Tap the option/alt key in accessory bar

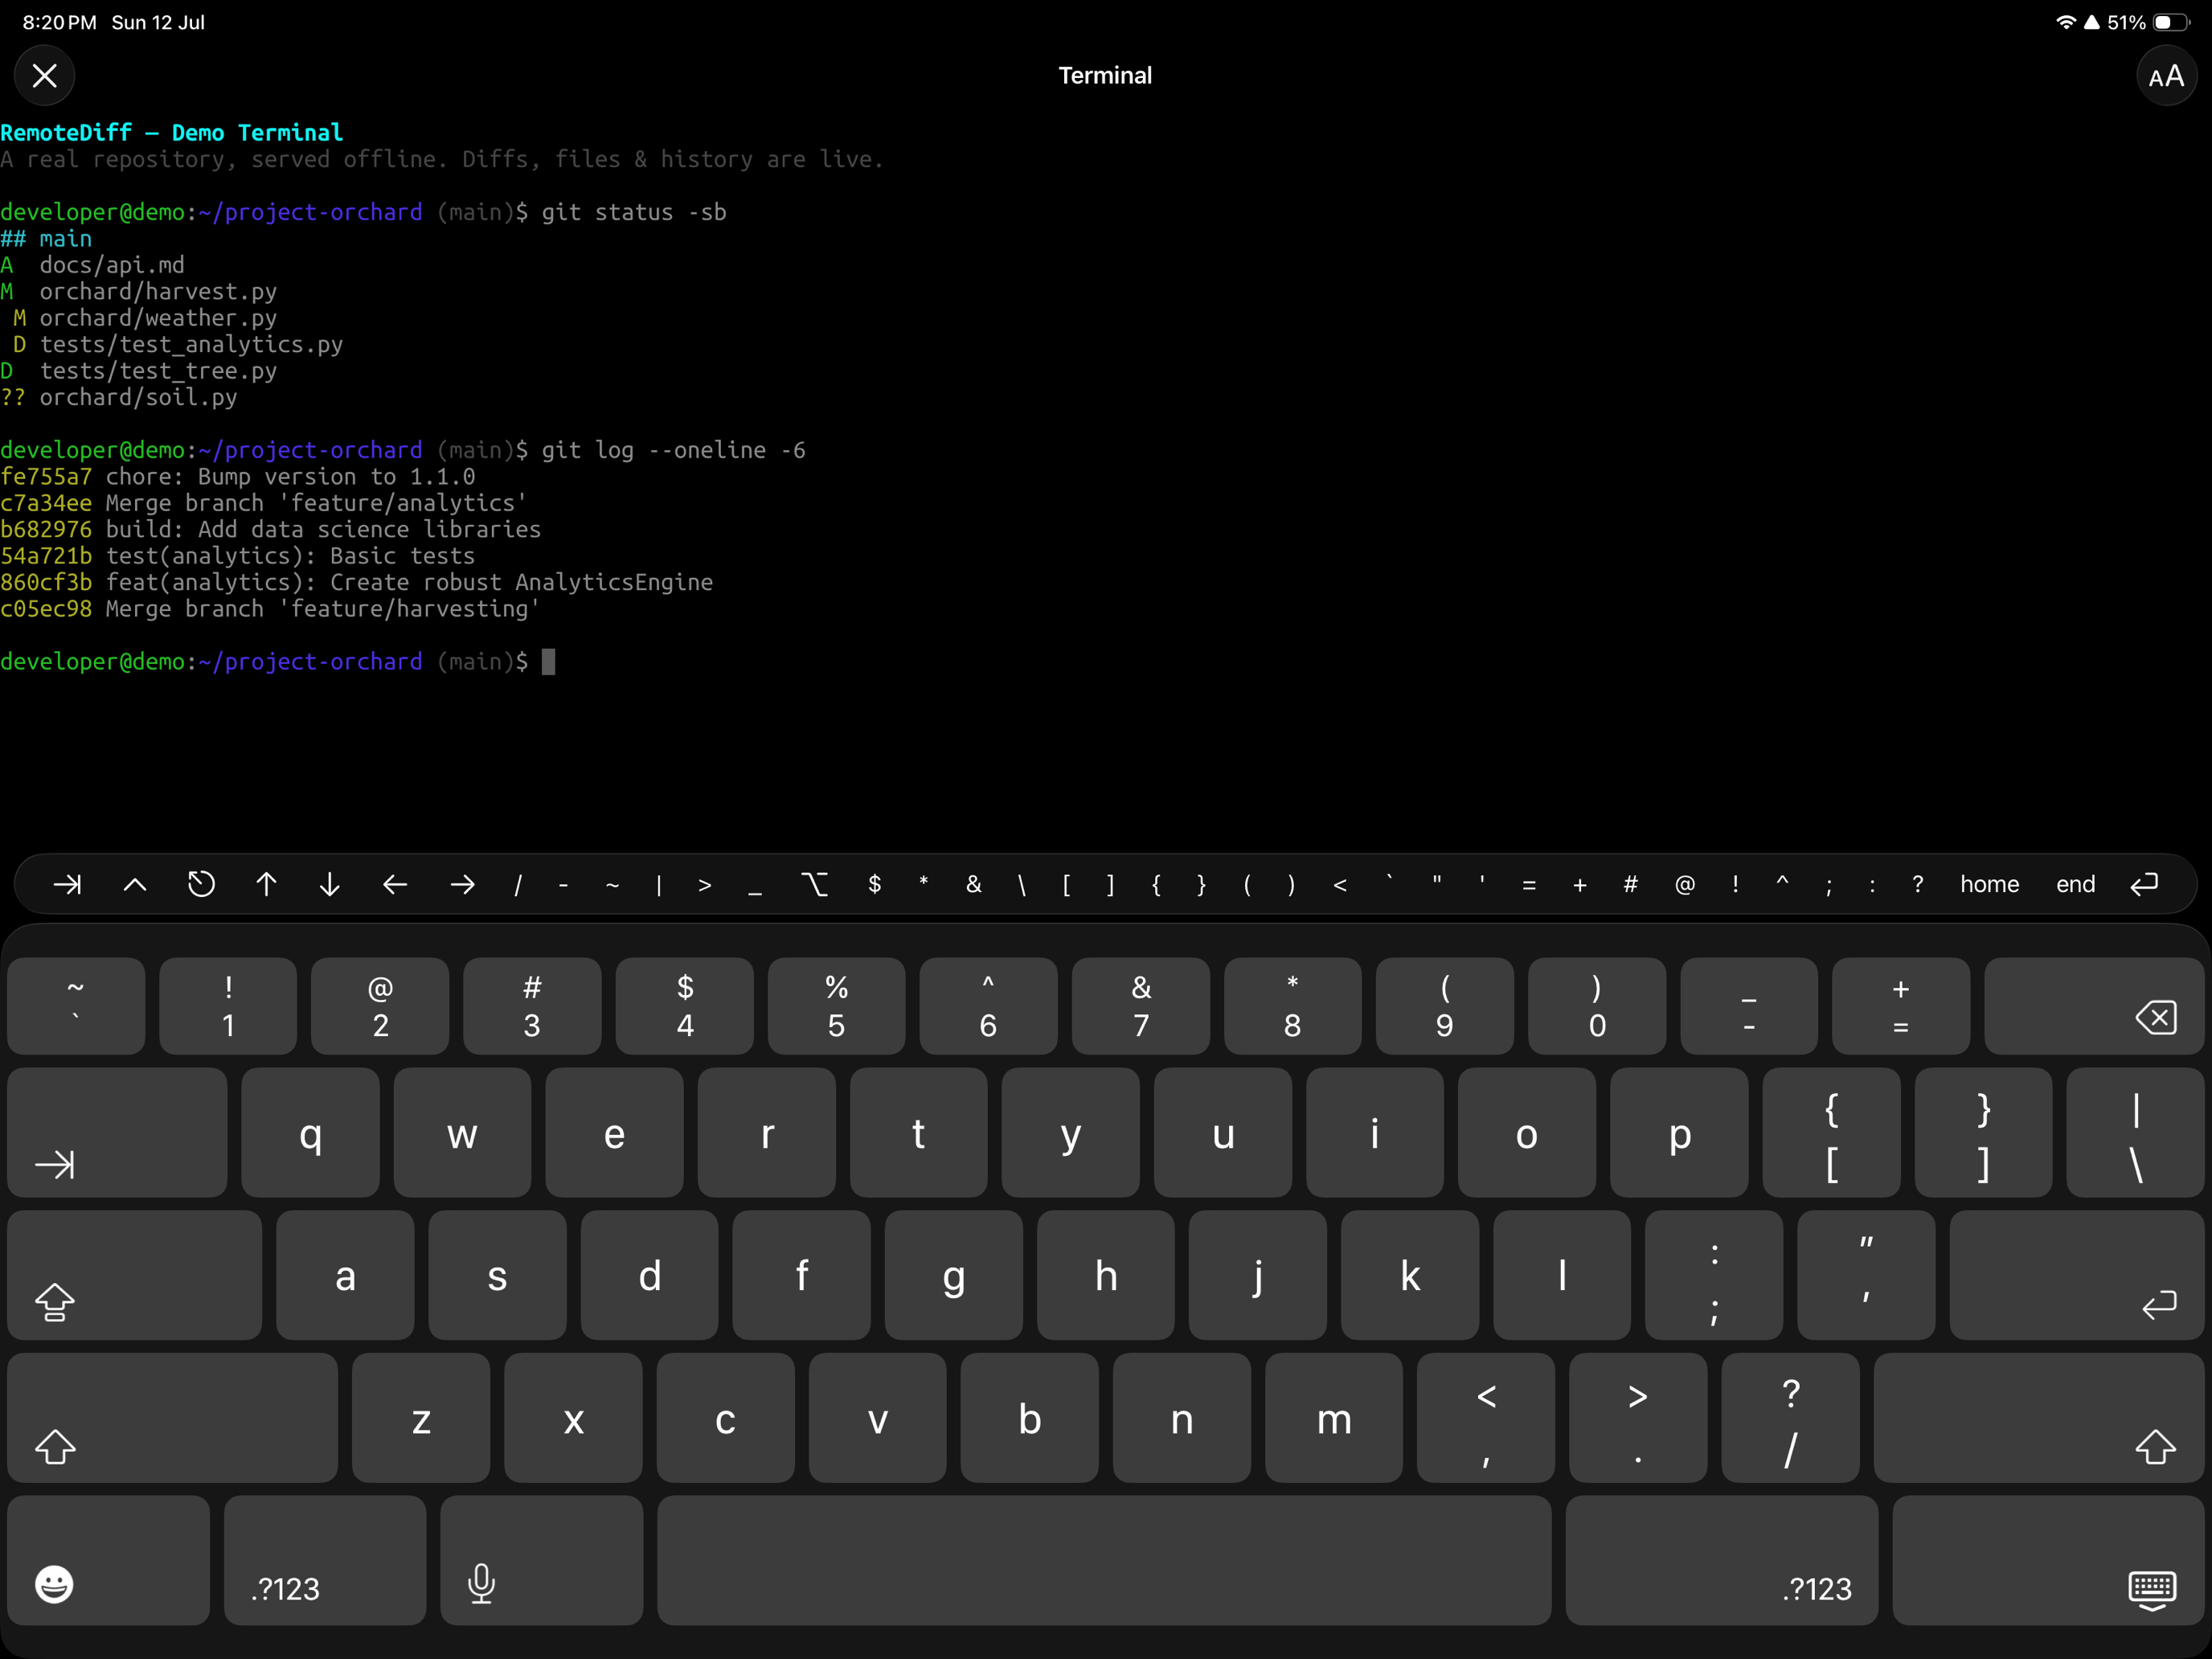coord(815,884)
